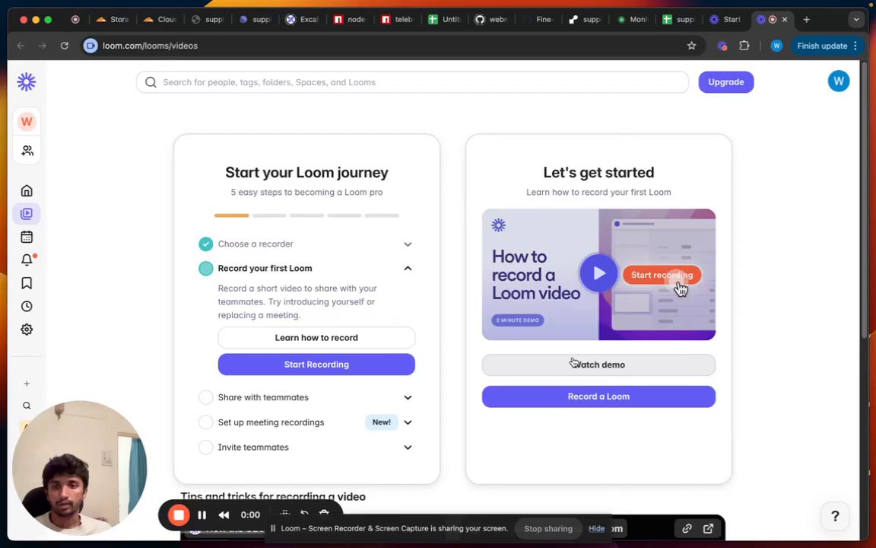Play the How to record demo video
This screenshot has height=548, width=876.
point(598,273)
